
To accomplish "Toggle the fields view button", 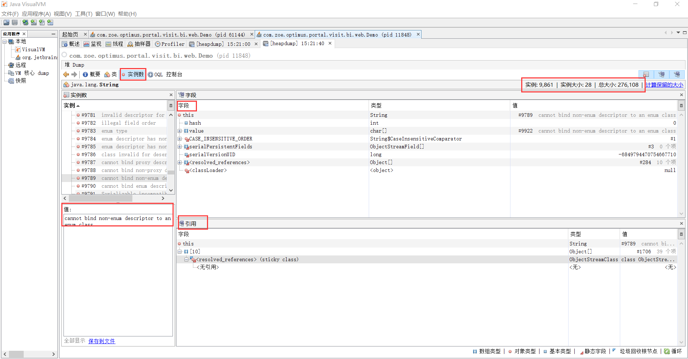I will (661, 74).
